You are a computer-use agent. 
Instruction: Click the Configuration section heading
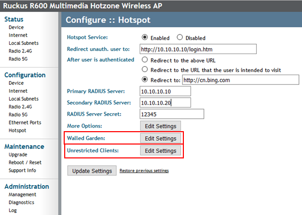tap(25, 75)
